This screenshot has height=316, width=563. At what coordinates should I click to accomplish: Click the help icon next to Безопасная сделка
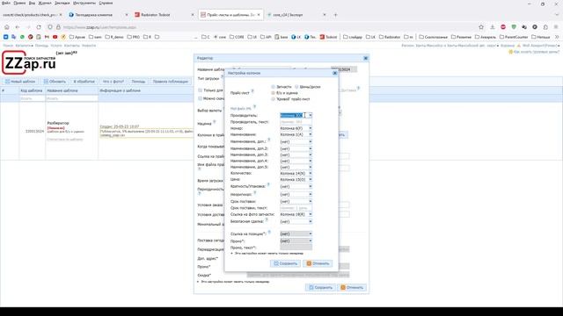[x=267, y=220]
